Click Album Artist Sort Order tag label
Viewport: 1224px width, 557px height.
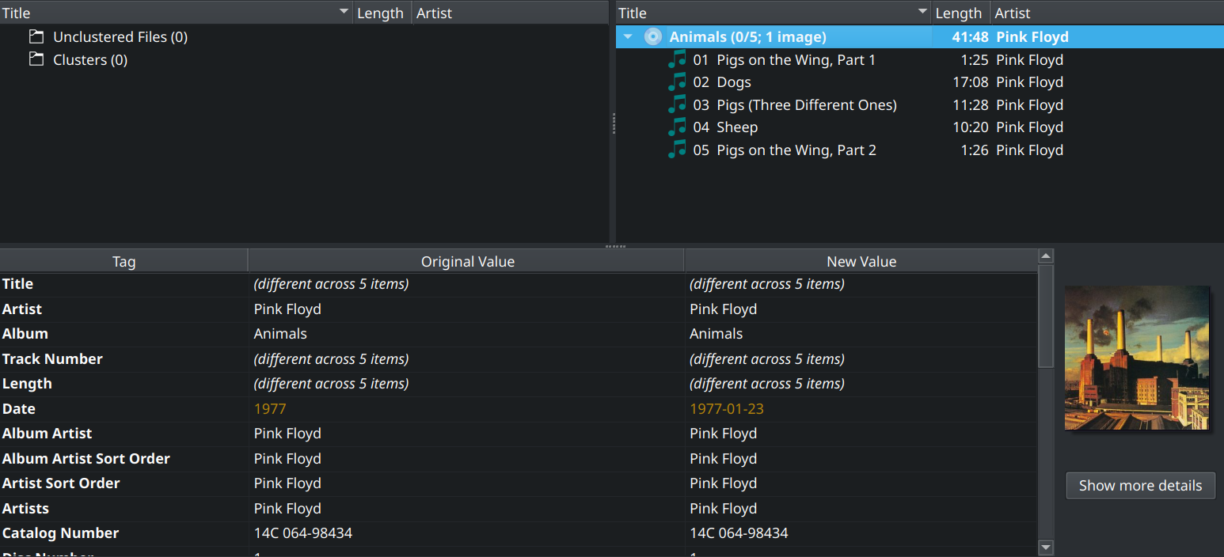86,458
